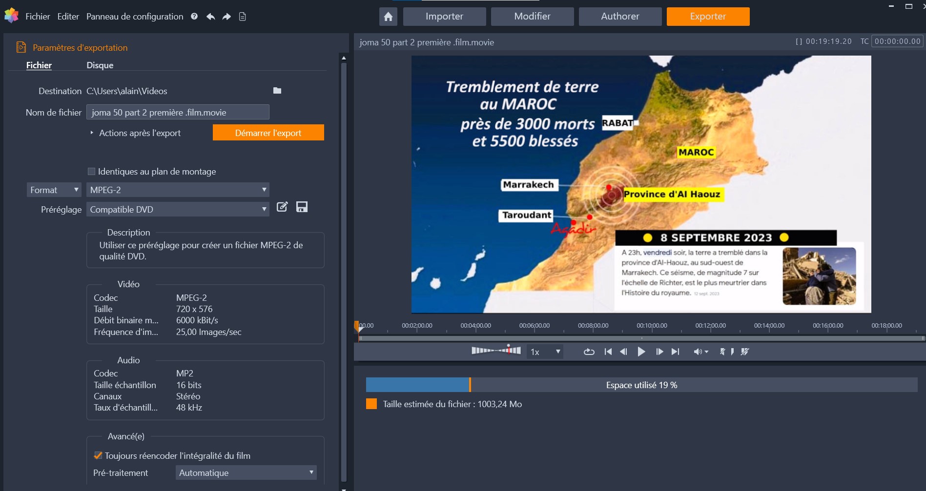This screenshot has width=926, height=491.
Task: Open the Compatible DVD preset dropdown
Action: click(x=178, y=209)
